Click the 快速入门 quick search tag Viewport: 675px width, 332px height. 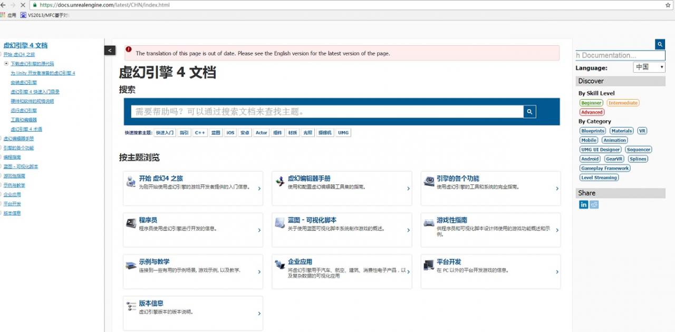(165, 133)
